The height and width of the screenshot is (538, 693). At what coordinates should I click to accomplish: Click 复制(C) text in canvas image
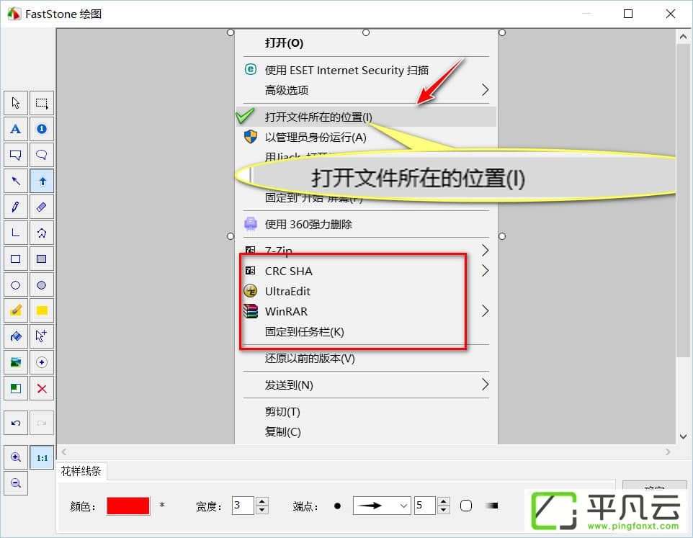283,431
